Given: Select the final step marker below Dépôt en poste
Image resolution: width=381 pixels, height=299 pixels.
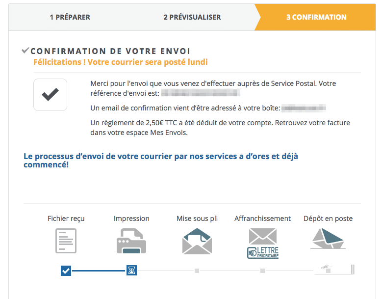Looking at the screenshot, I should [x=328, y=270].
